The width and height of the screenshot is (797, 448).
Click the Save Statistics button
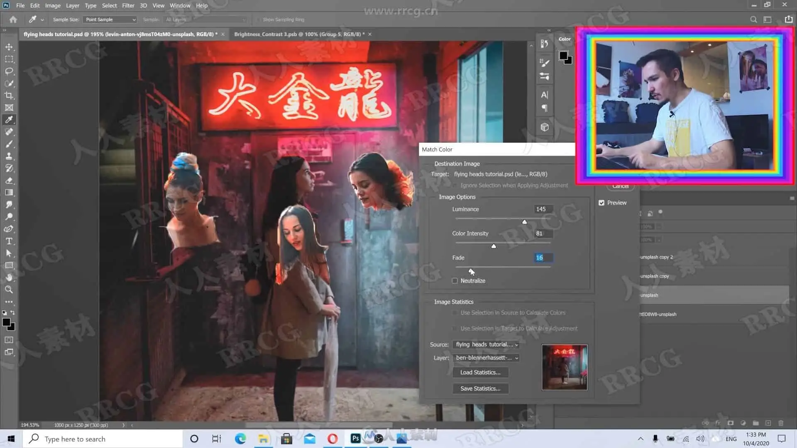coord(480,389)
